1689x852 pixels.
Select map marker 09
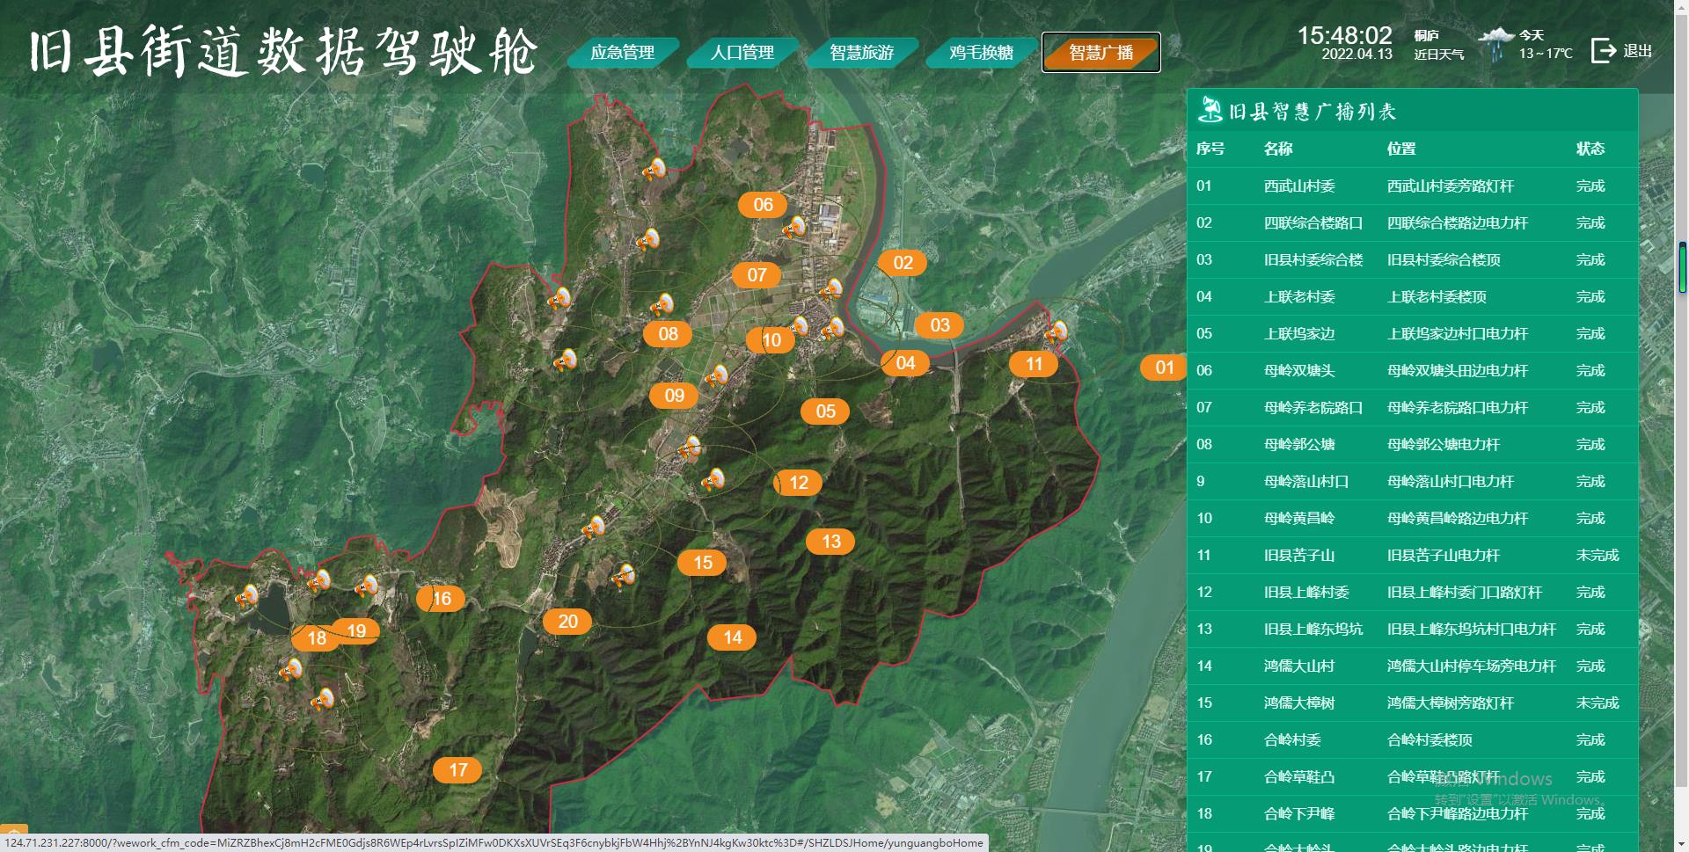tap(674, 396)
